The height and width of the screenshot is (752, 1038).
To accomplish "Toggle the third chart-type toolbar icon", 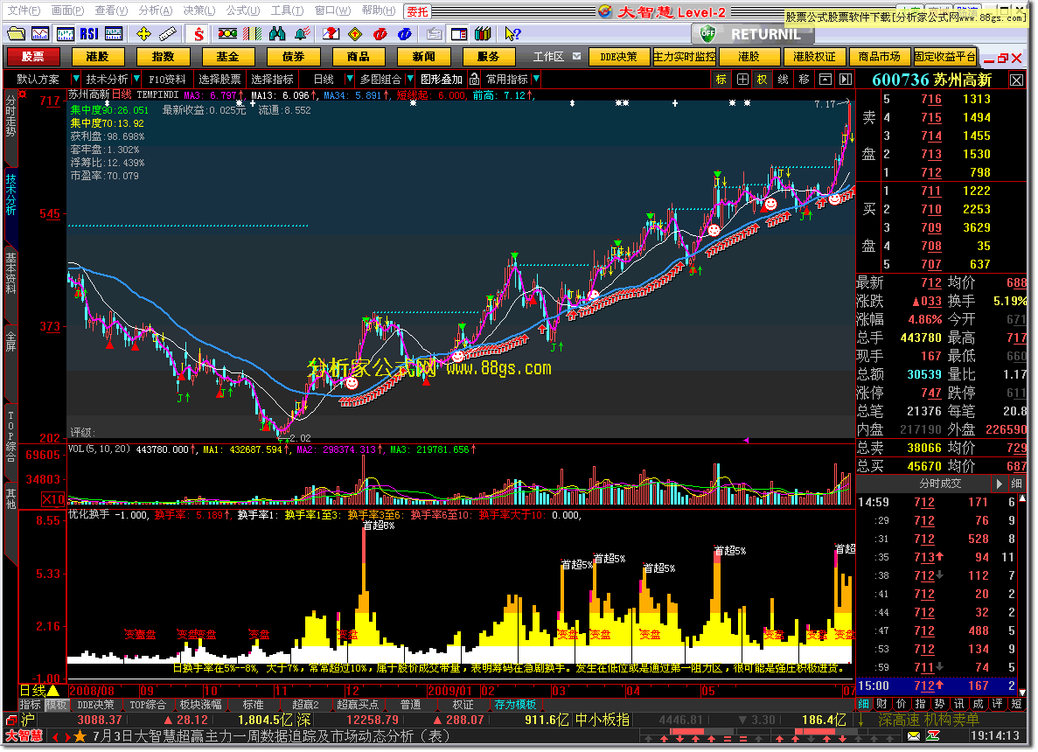I will (x=114, y=33).
